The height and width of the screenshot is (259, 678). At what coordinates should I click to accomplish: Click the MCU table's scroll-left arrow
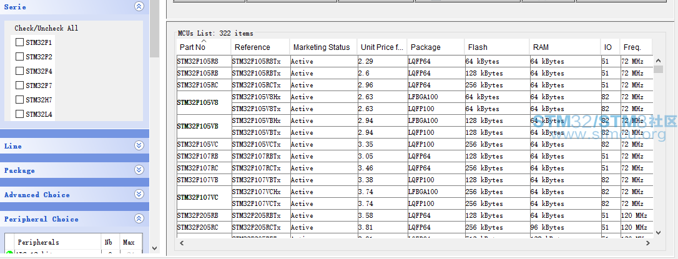[182, 243]
